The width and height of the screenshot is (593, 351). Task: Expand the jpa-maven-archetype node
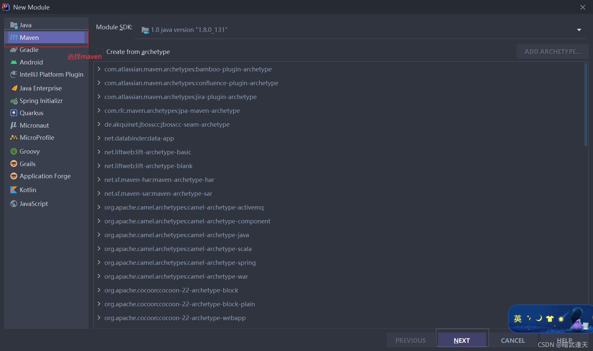pos(99,111)
